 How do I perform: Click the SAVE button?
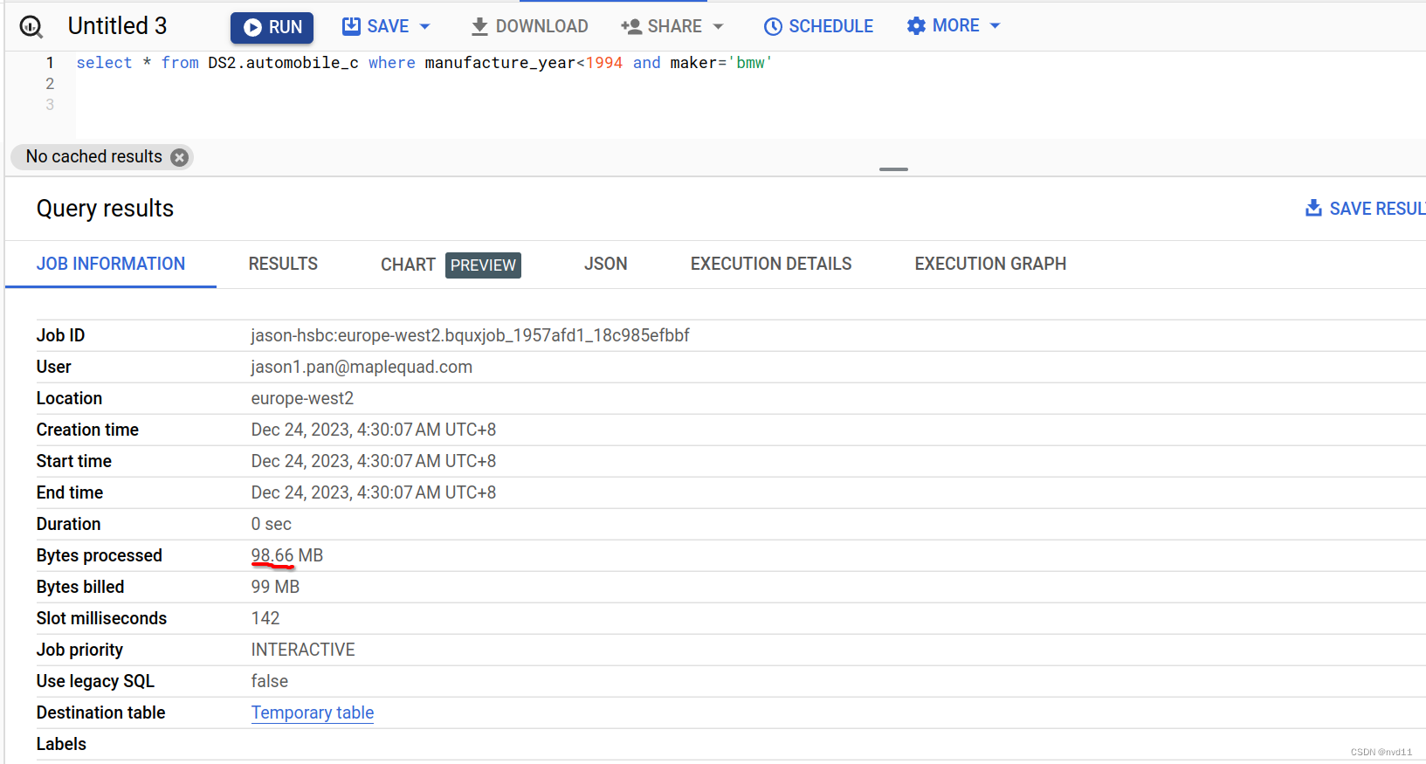(376, 26)
